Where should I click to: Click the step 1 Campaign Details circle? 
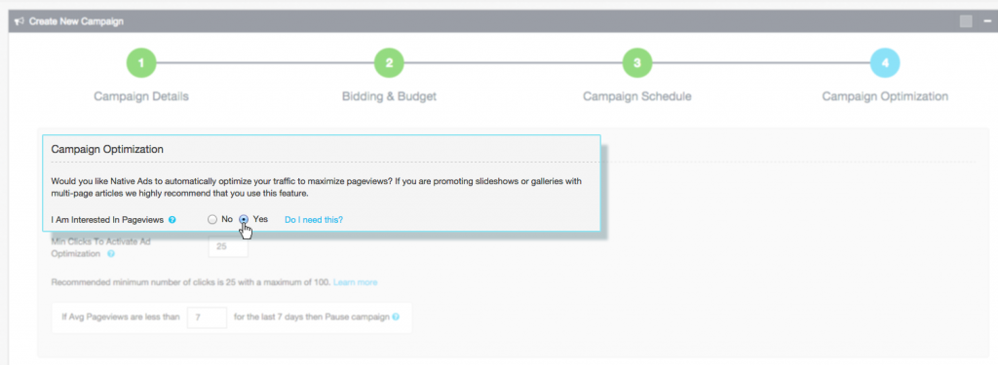click(x=141, y=63)
